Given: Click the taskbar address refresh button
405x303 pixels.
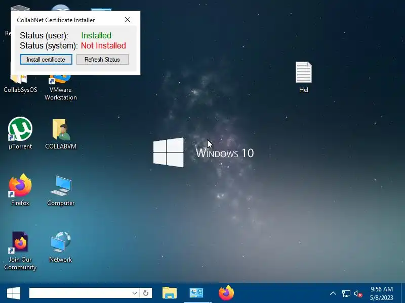Looking at the screenshot, I should (146, 293).
